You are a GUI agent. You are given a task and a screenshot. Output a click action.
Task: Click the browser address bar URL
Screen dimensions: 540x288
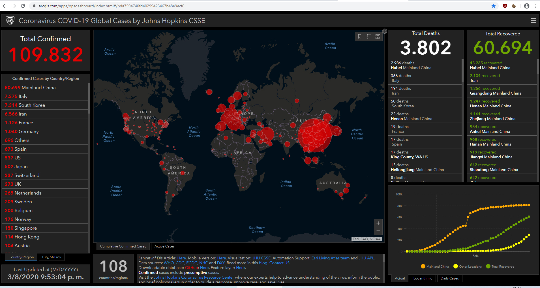(x=112, y=6)
